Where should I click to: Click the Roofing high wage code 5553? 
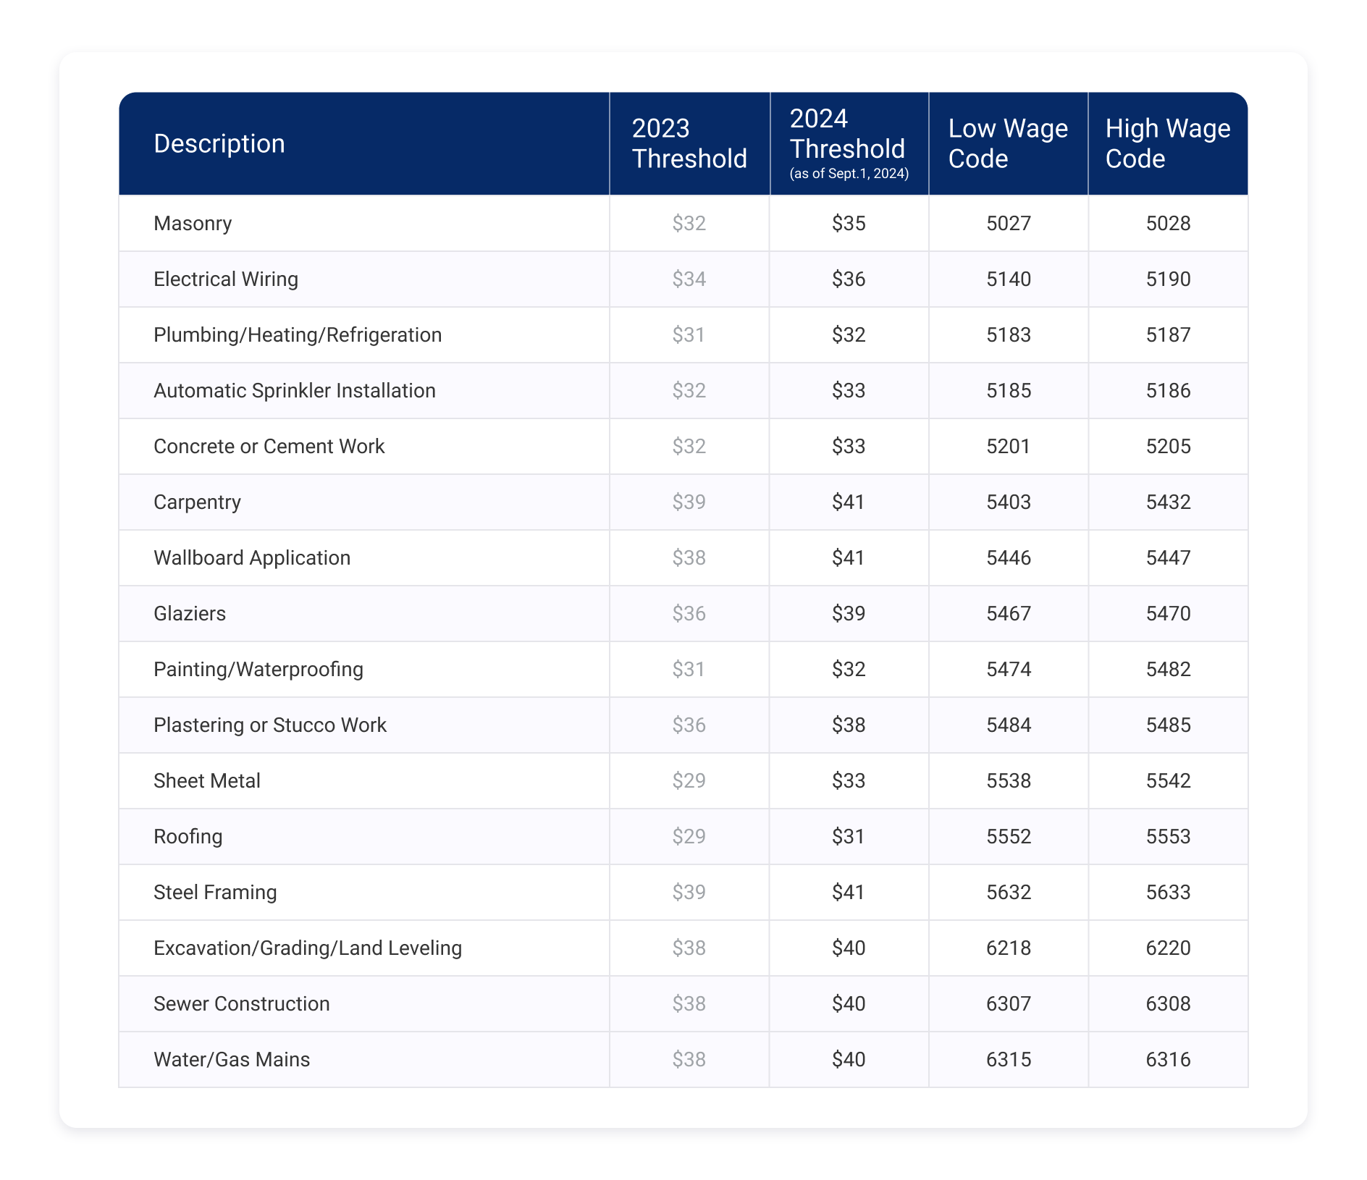pos(1166,836)
